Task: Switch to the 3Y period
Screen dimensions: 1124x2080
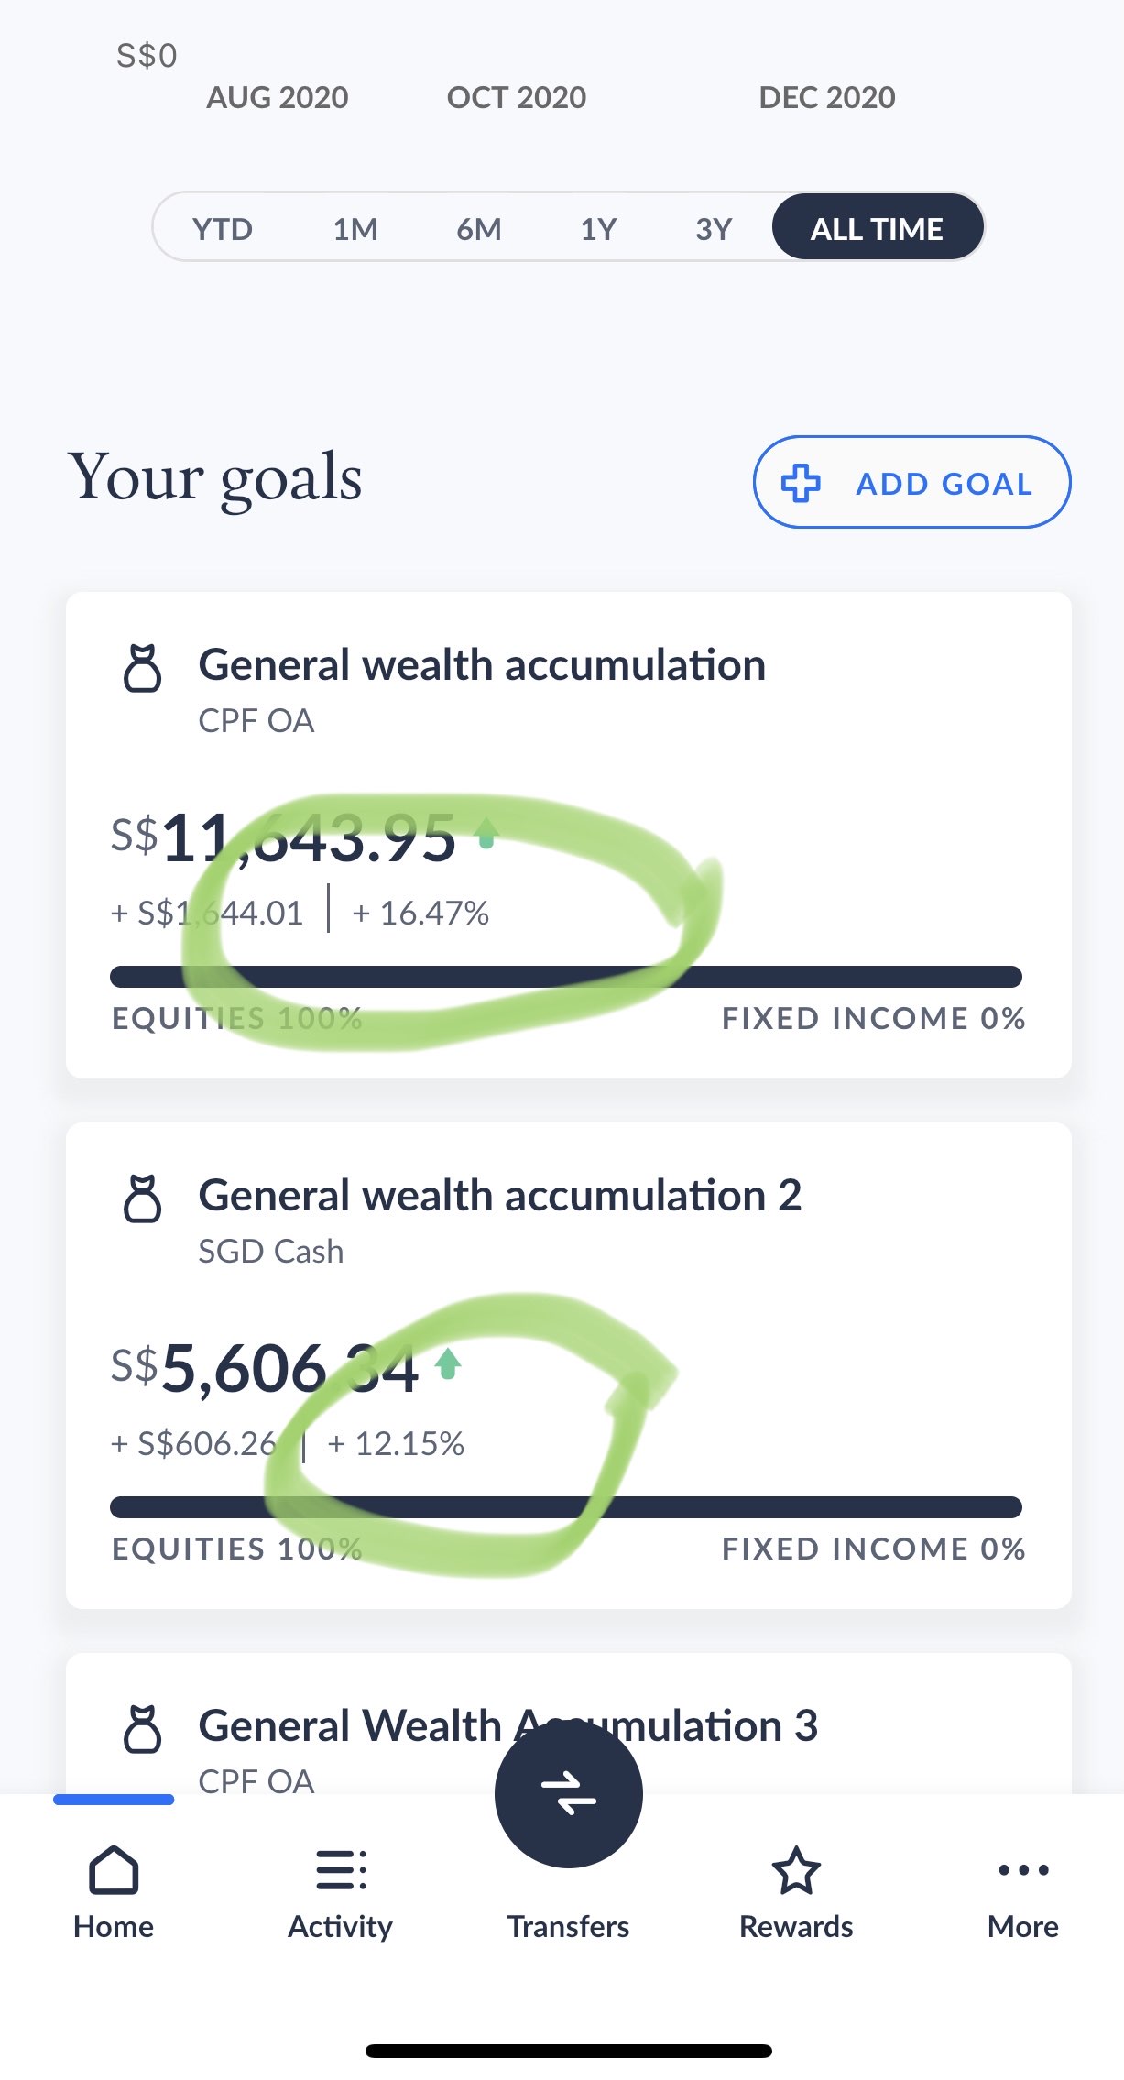Action: click(714, 228)
